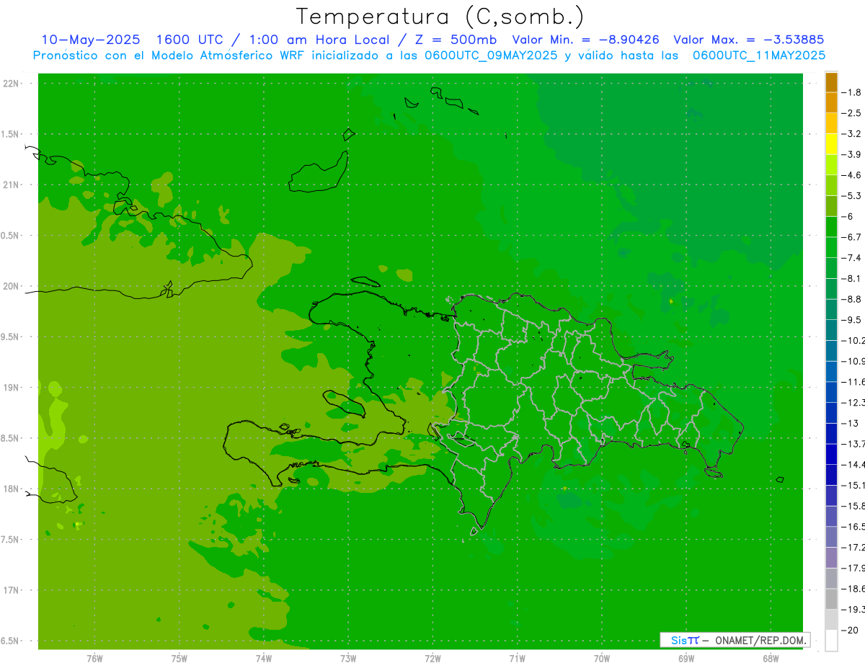Click the "74W" longitude axis label

(264, 658)
